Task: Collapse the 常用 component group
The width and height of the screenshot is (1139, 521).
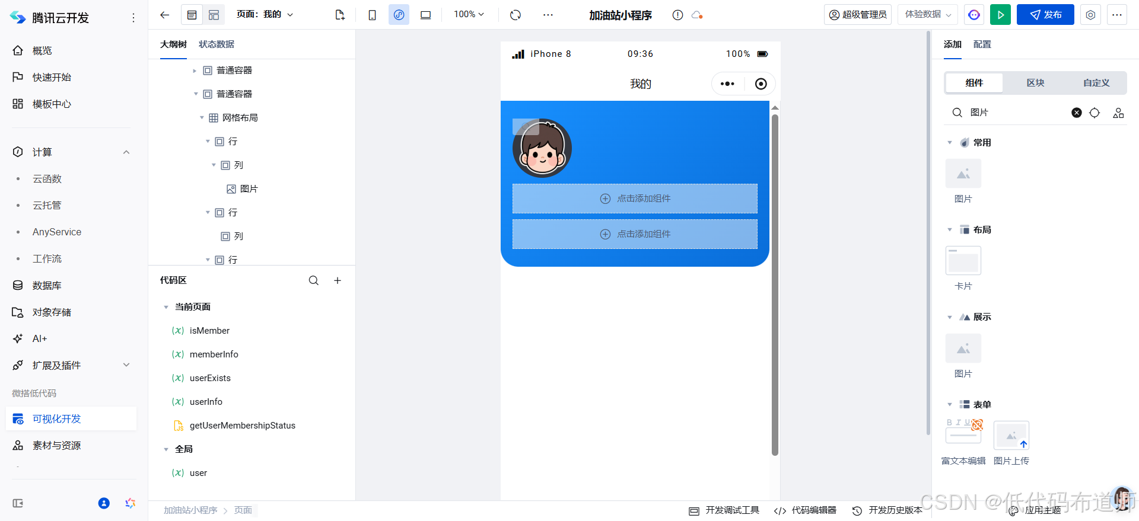Action: [950, 143]
